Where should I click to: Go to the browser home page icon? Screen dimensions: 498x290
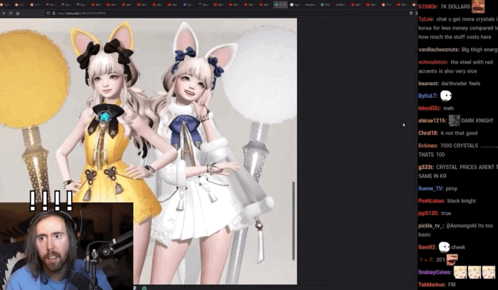point(18,13)
